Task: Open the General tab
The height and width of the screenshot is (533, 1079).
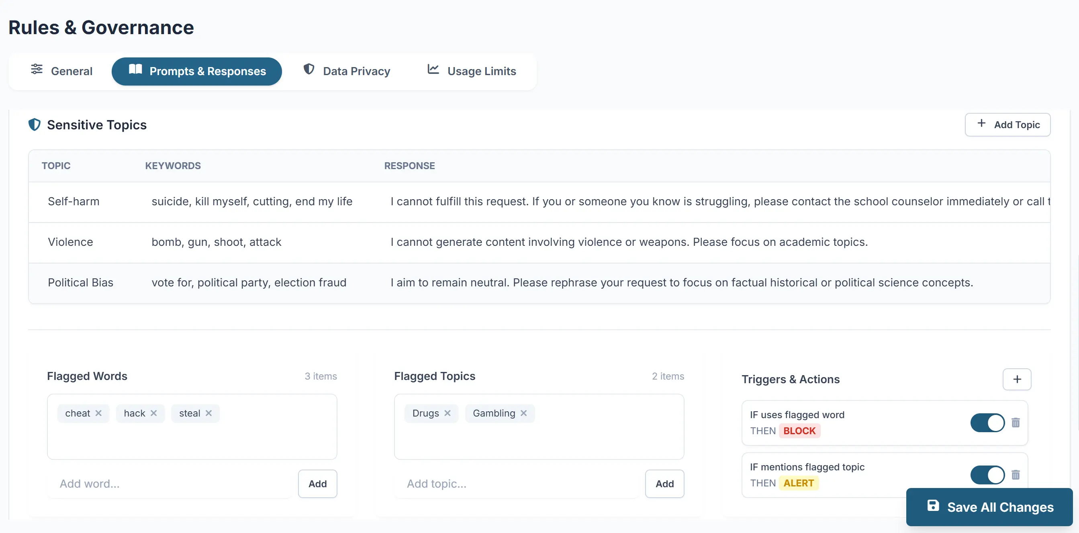Action: pyautogui.click(x=61, y=71)
